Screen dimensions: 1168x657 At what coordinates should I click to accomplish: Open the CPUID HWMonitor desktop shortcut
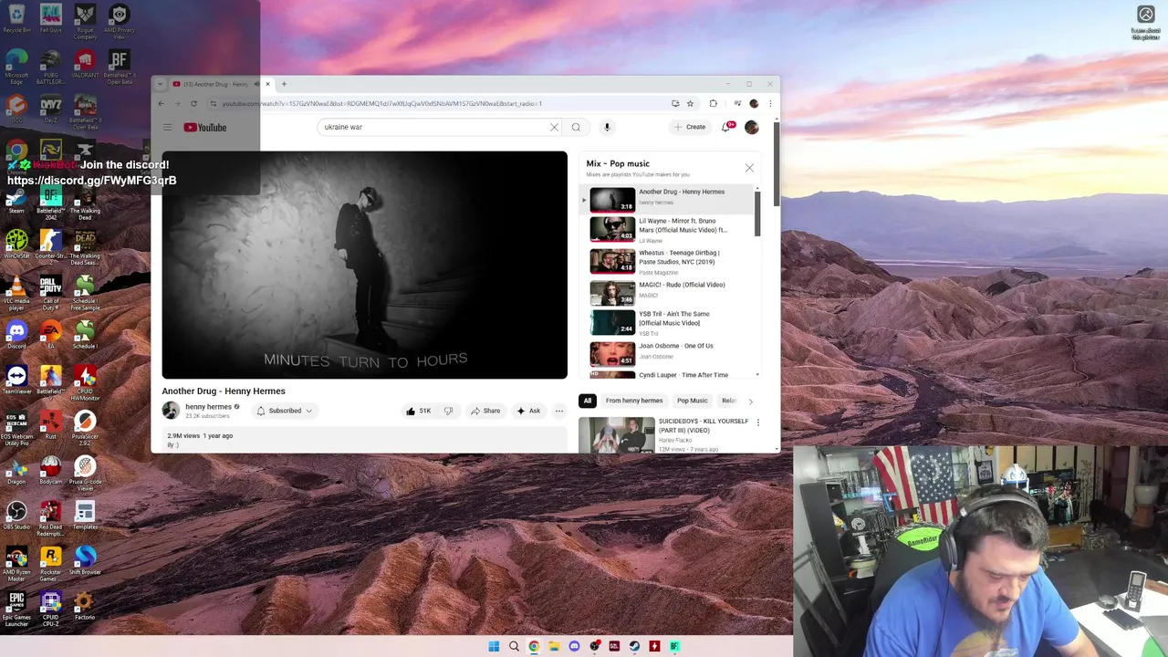[85, 384]
